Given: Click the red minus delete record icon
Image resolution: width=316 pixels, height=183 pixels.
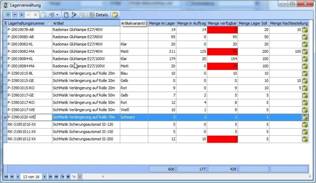Looking at the screenshot, I should 15,15.
